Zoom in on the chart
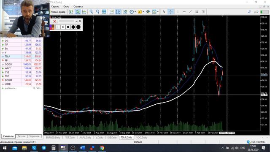 click(91, 12)
